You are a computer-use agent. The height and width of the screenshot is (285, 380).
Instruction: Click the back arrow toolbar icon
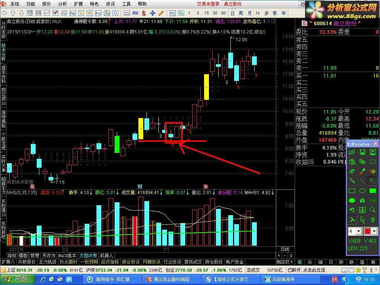(4, 13)
